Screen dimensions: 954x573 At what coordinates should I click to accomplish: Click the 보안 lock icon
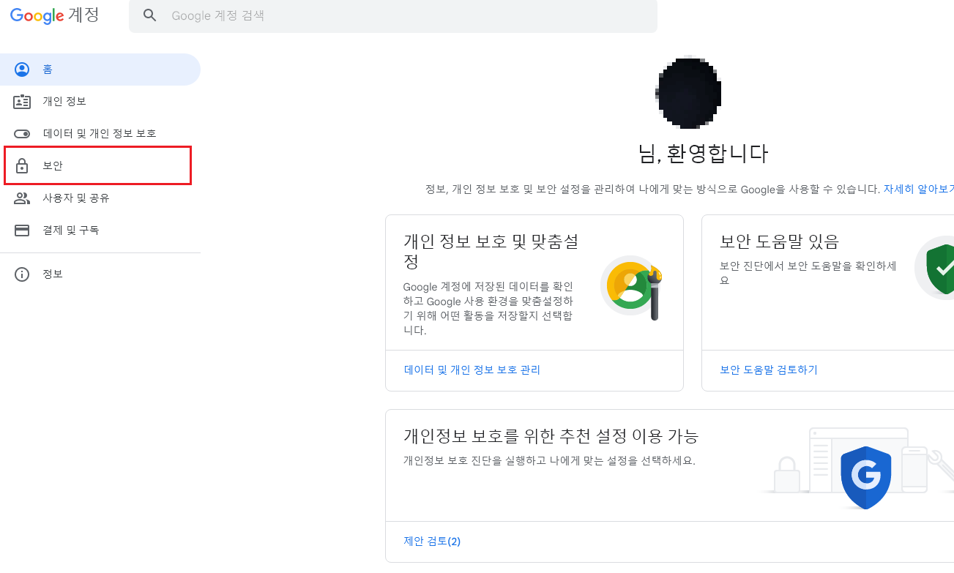[x=22, y=165]
